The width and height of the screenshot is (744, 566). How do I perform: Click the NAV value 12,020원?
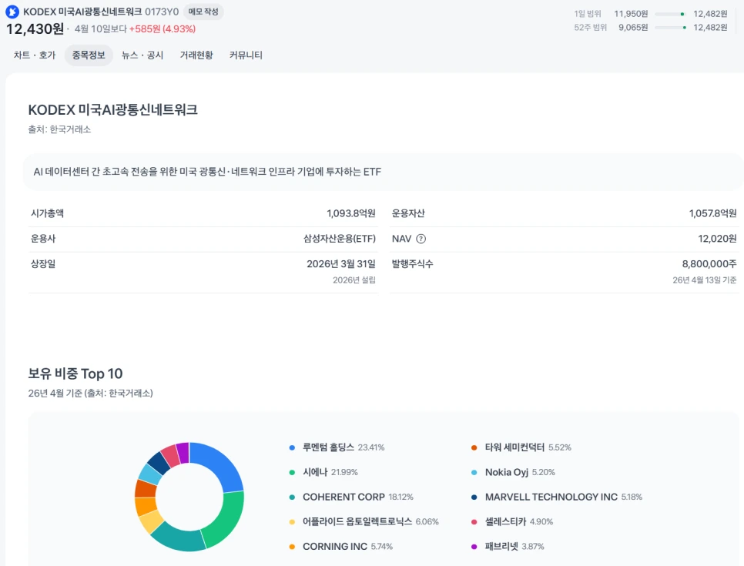(717, 239)
